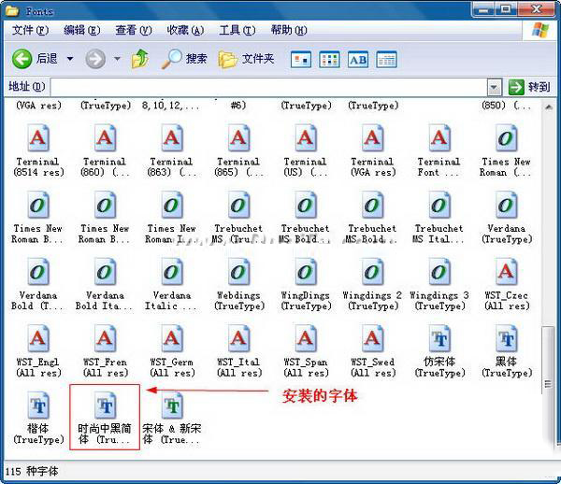Select the Wingdings 2 font
This screenshot has width=561, height=484.
(x=372, y=285)
